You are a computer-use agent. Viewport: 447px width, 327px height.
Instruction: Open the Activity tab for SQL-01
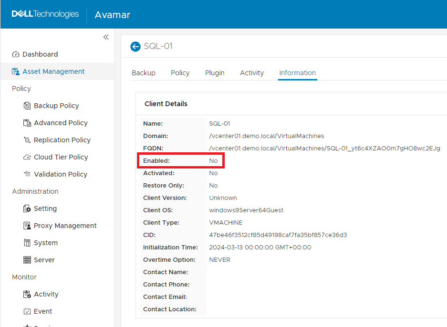(x=252, y=73)
